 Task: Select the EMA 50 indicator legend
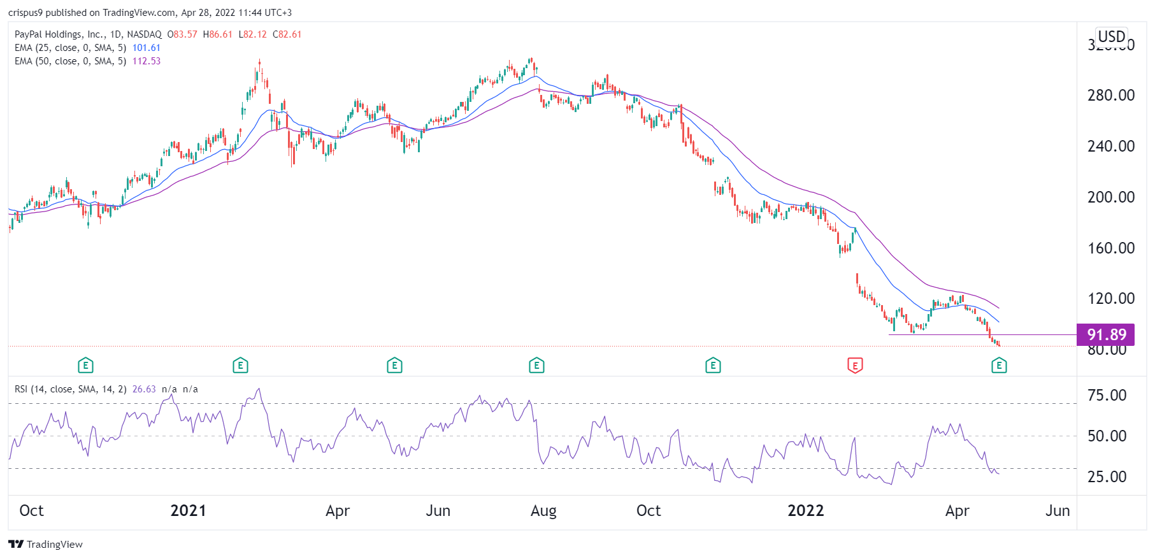(70, 61)
